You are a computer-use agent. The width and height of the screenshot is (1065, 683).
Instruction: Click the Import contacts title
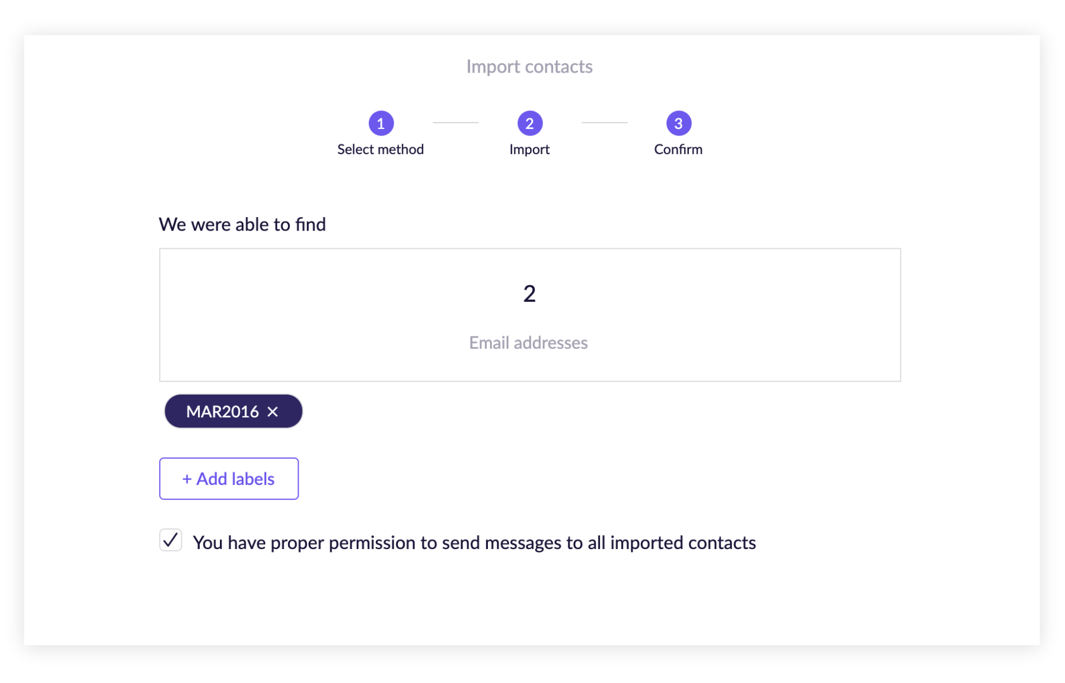point(529,67)
